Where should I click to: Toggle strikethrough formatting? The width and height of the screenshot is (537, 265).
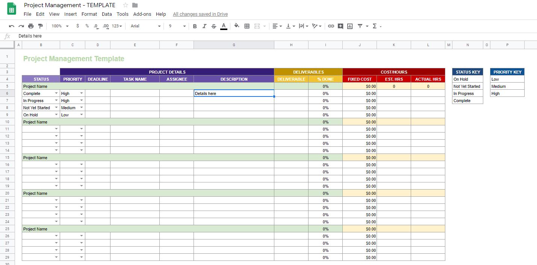point(214,26)
